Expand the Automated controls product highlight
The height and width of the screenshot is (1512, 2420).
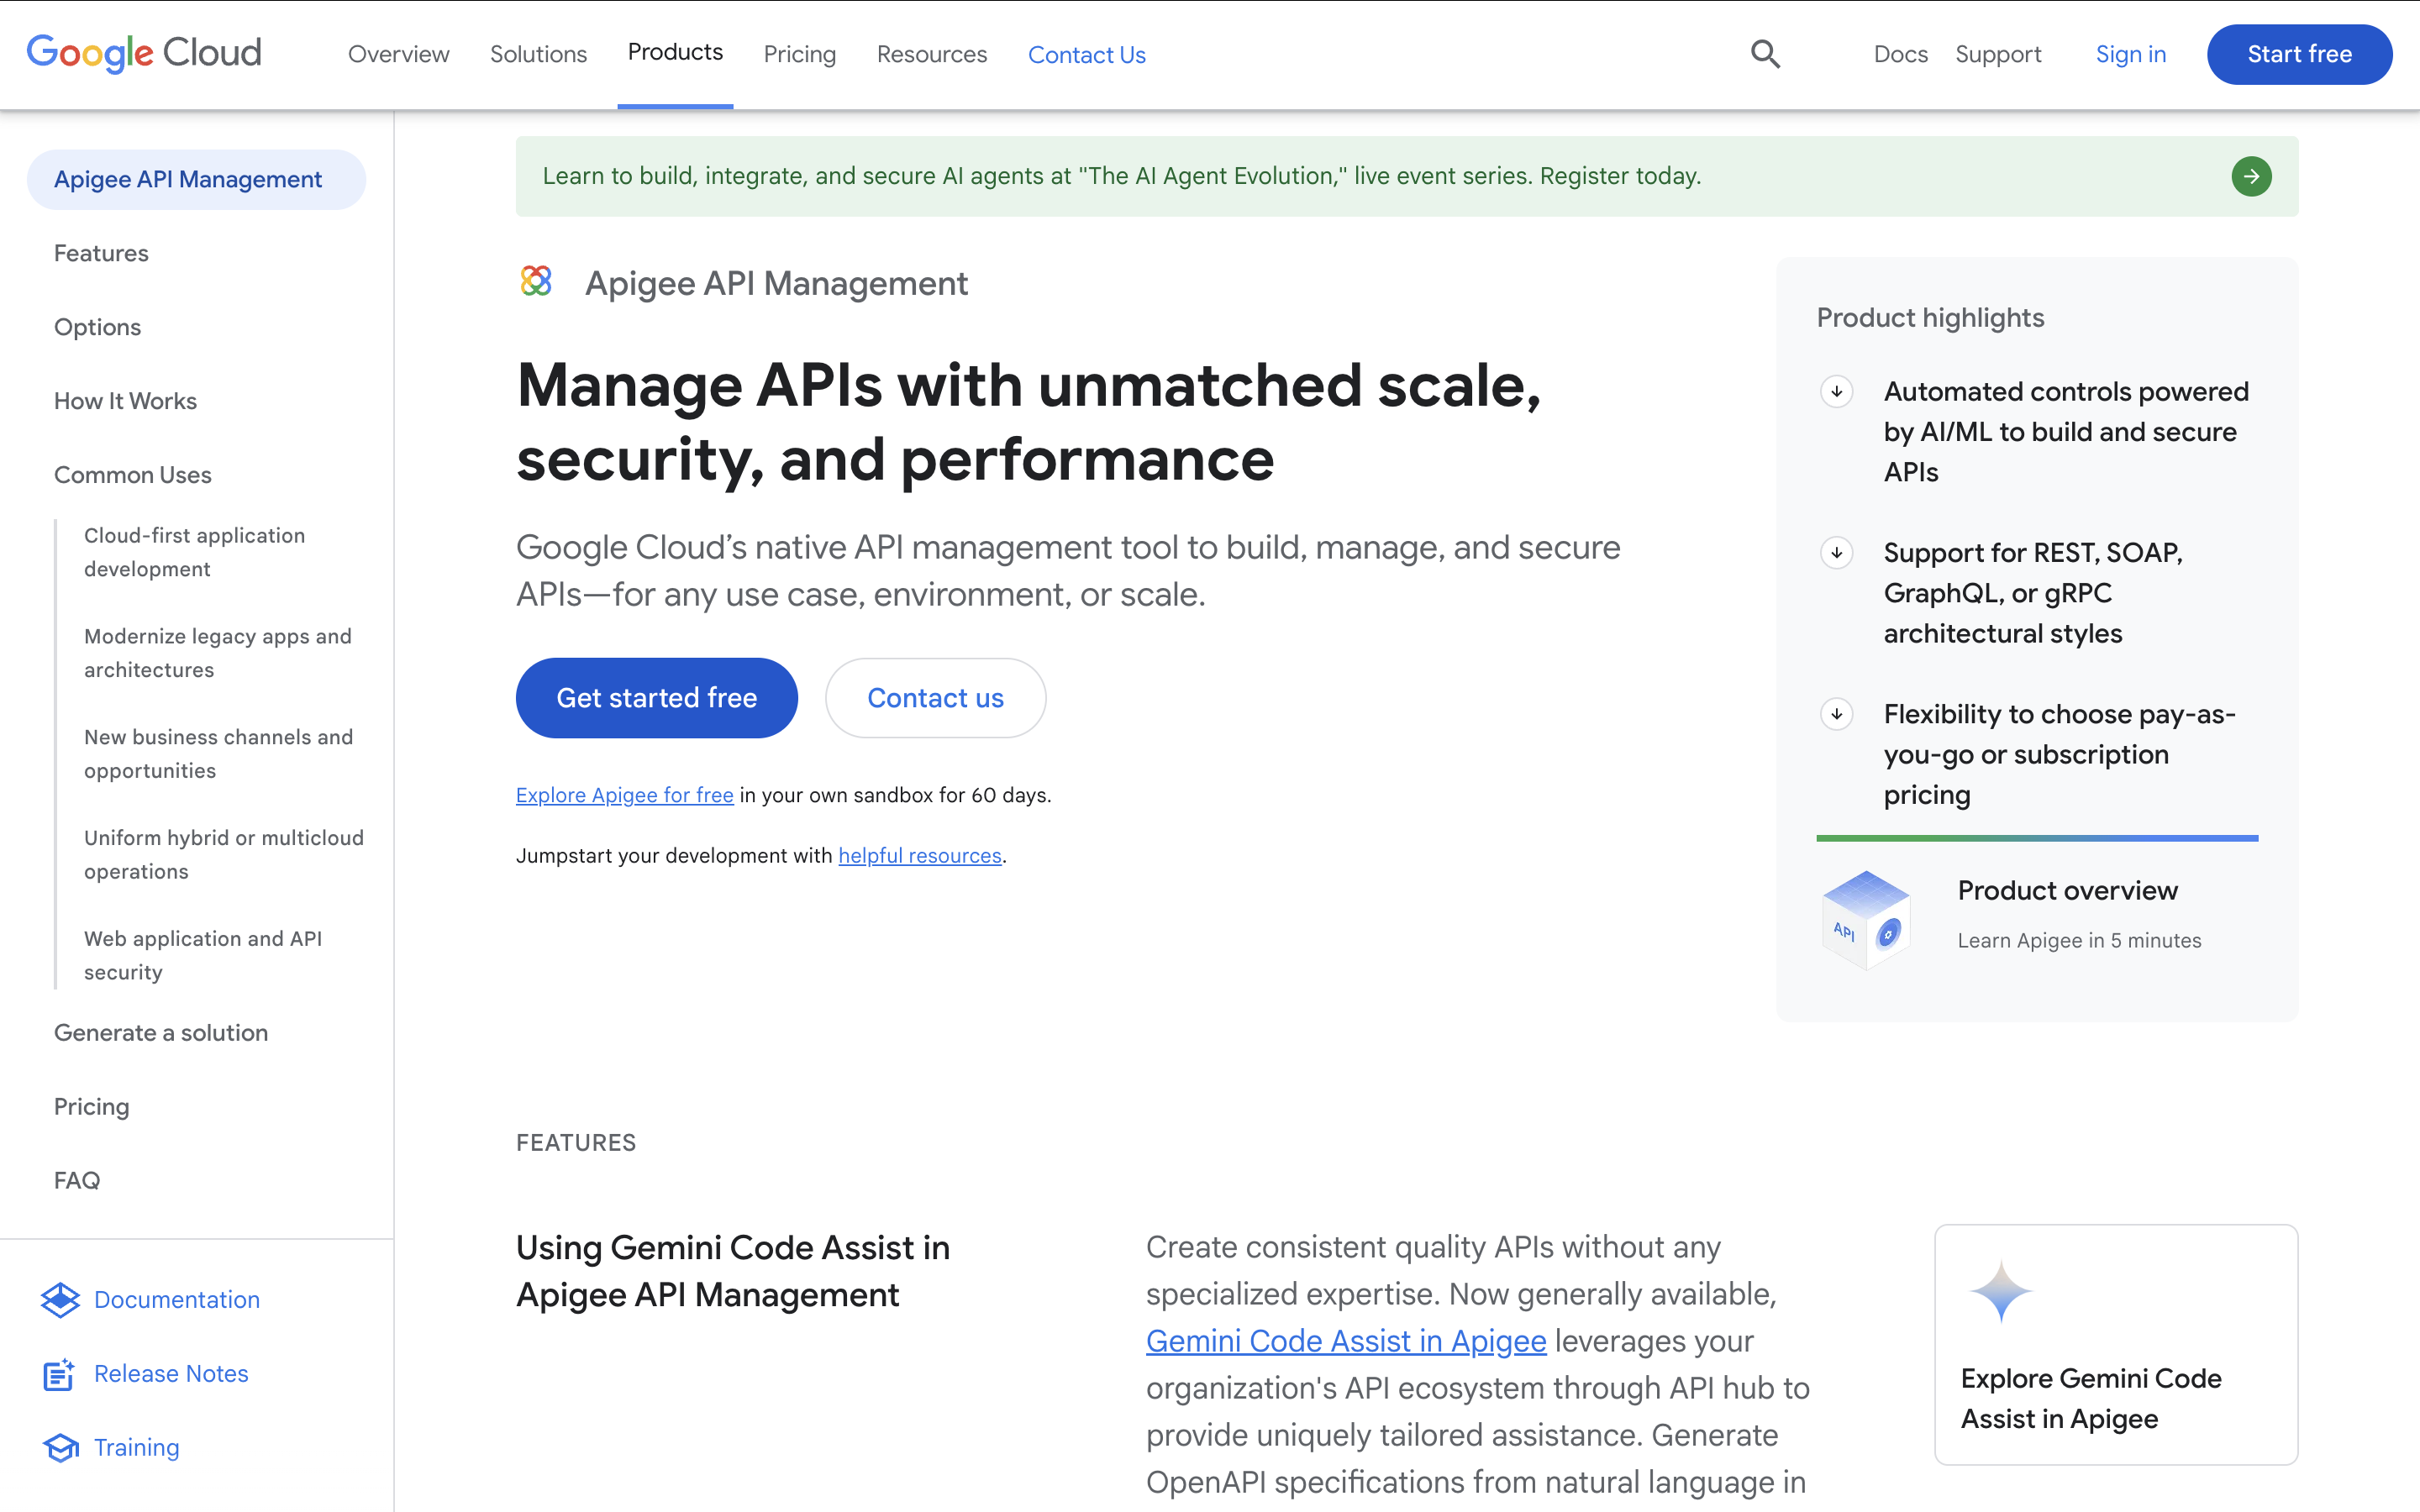click(1836, 392)
